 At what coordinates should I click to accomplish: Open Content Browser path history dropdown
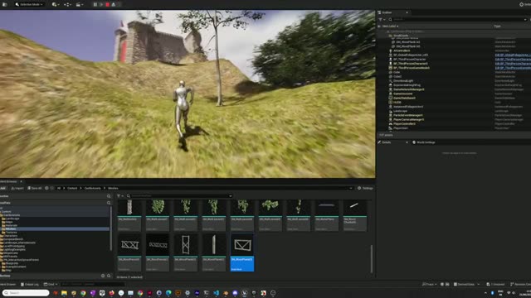(x=351, y=188)
